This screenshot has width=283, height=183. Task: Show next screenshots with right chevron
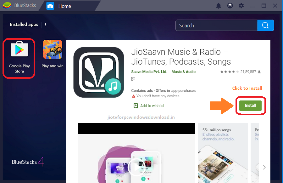coord(264,167)
